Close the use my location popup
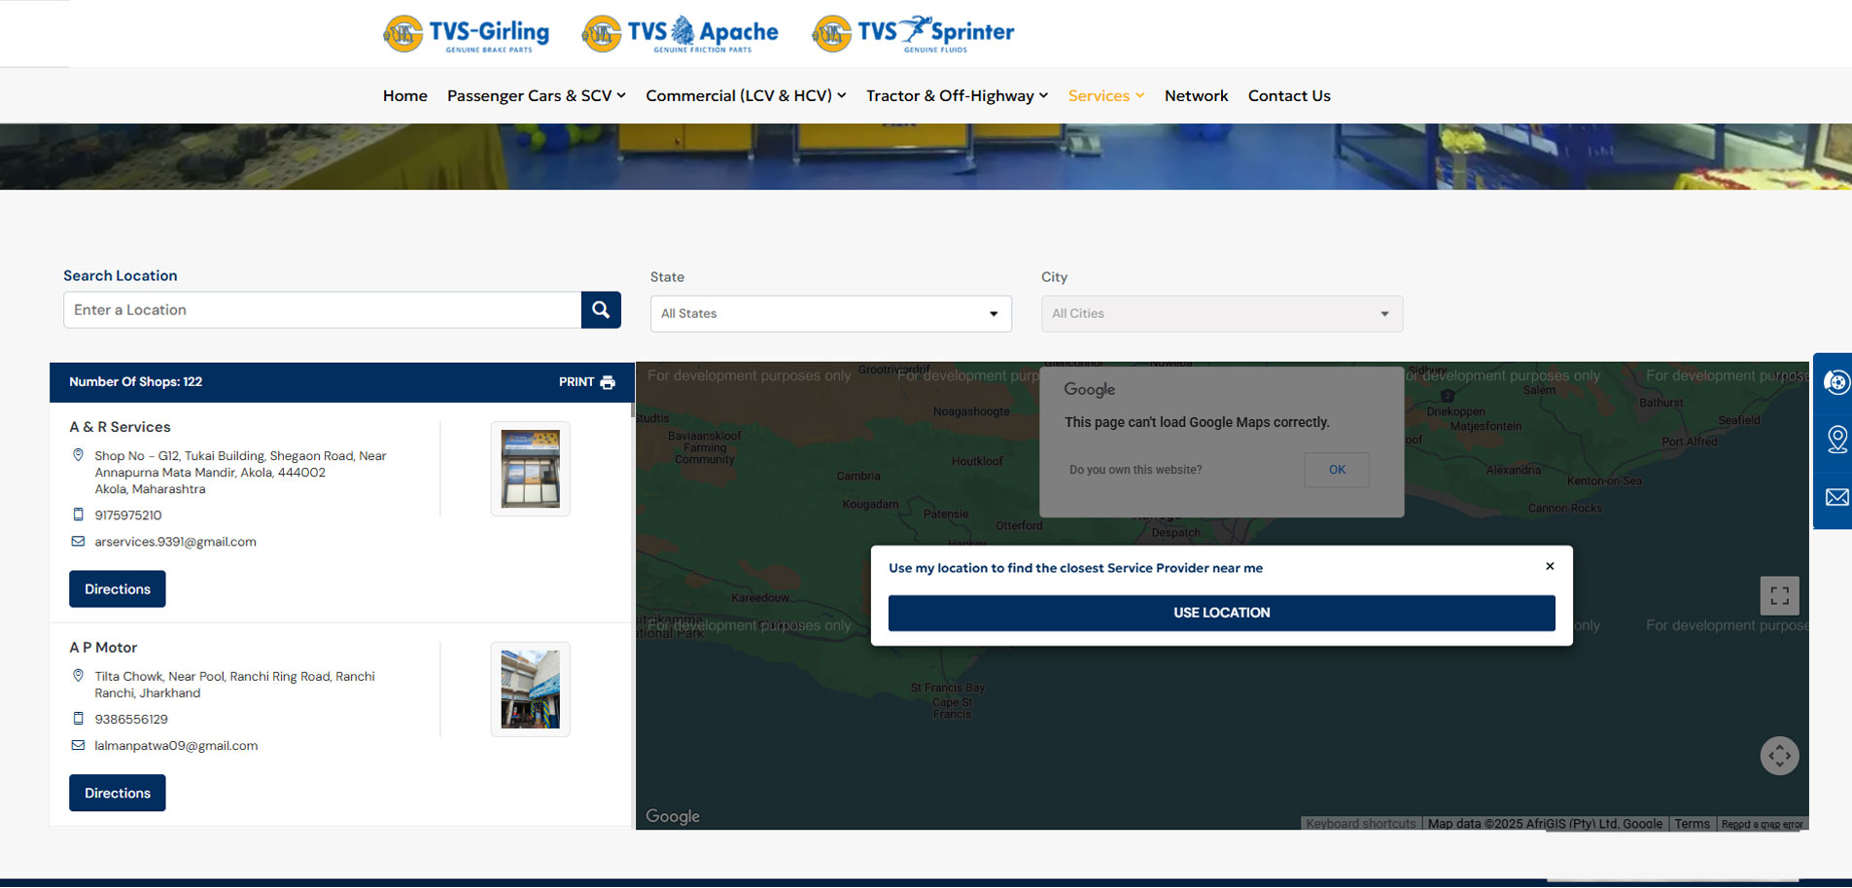The height and width of the screenshot is (888, 1852). click(x=1550, y=566)
